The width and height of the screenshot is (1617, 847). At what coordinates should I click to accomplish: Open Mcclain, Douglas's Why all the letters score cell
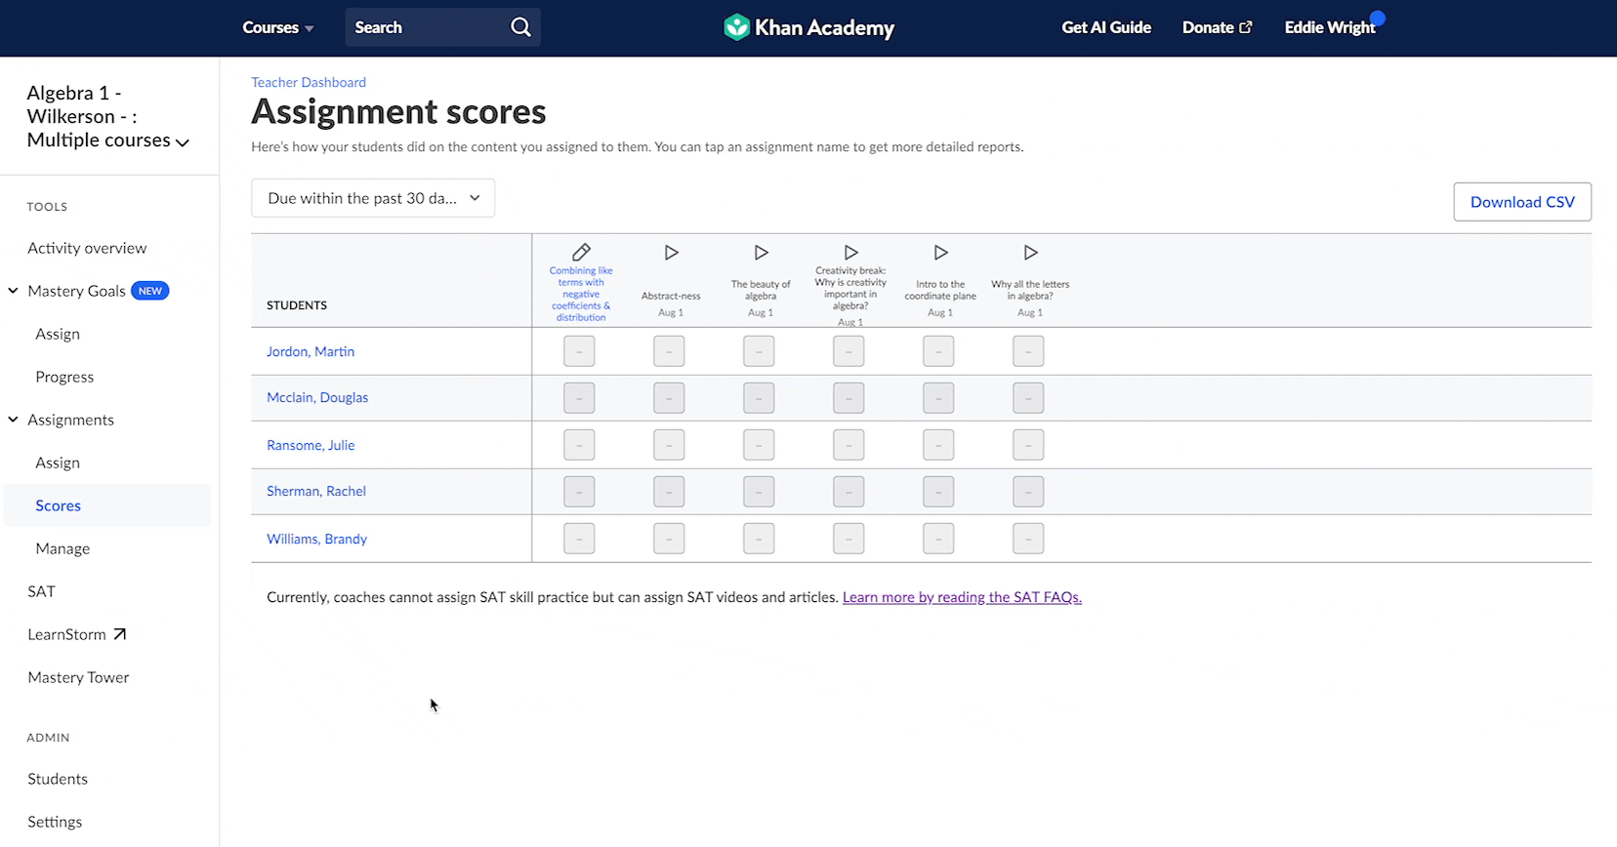click(1028, 397)
